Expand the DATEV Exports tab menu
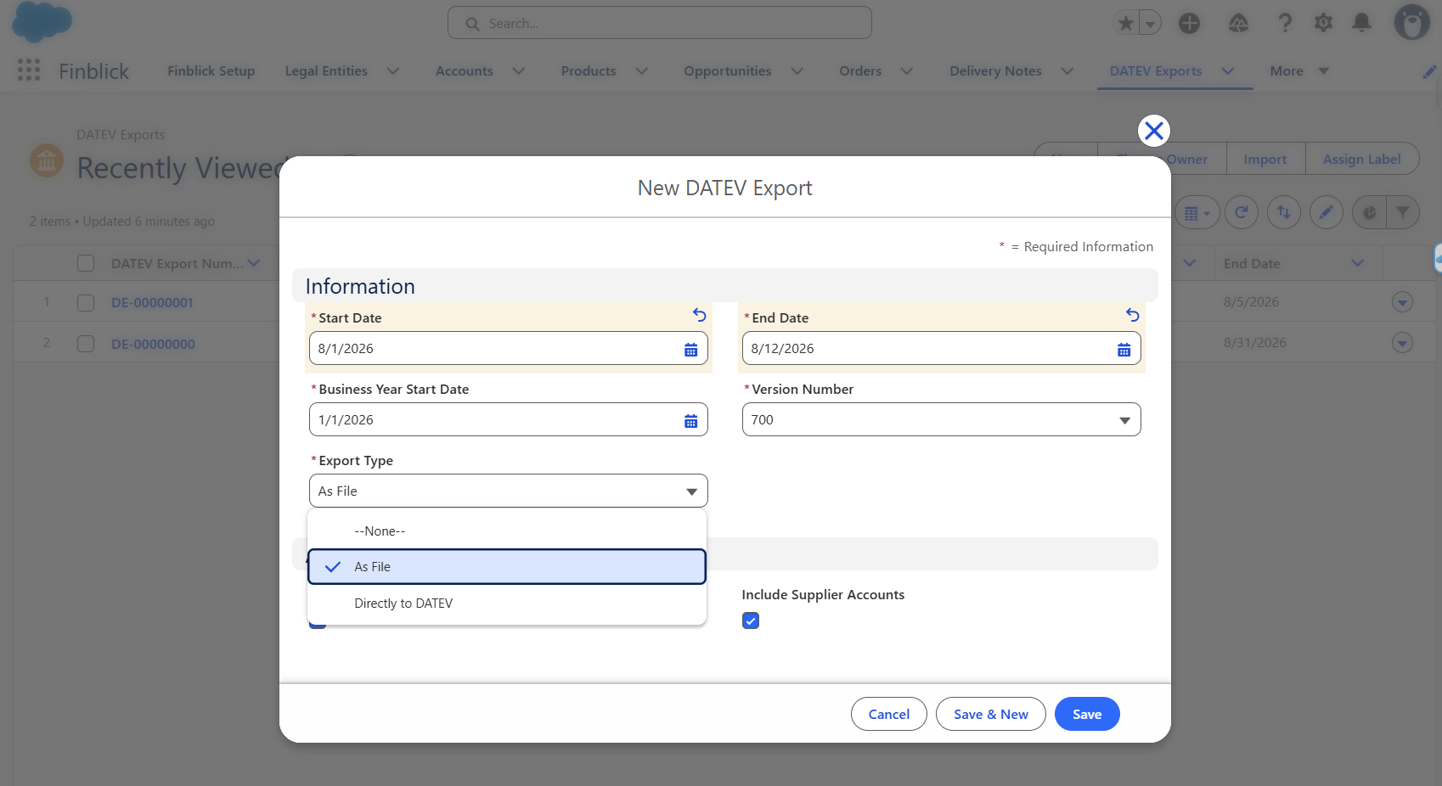 pyautogui.click(x=1228, y=71)
